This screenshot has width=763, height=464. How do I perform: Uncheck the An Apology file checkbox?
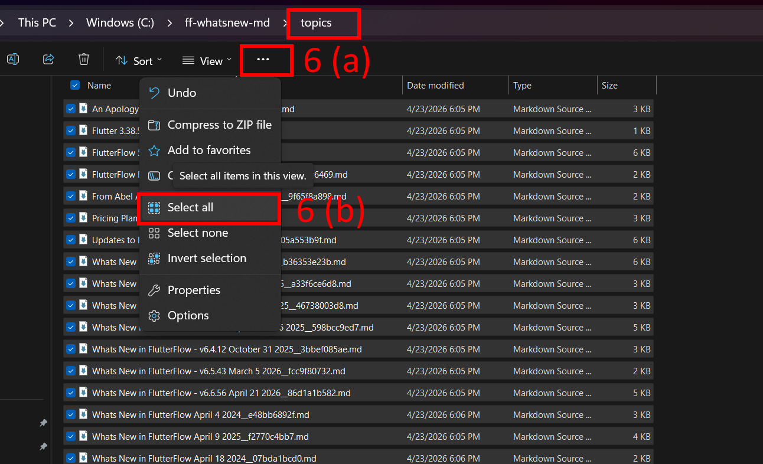coord(71,109)
